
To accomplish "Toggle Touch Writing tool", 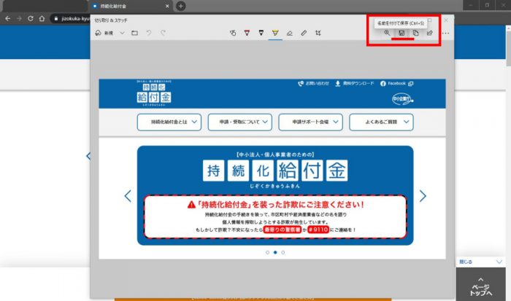I will coord(233,33).
